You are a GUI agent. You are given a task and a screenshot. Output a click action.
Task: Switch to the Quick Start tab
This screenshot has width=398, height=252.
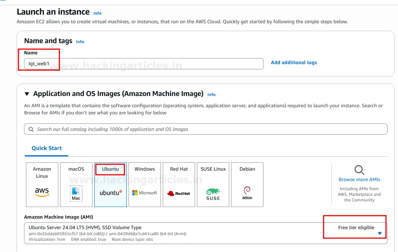[47, 148]
